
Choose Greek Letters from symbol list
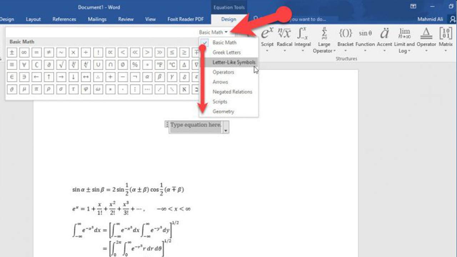(x=228, y=52)
